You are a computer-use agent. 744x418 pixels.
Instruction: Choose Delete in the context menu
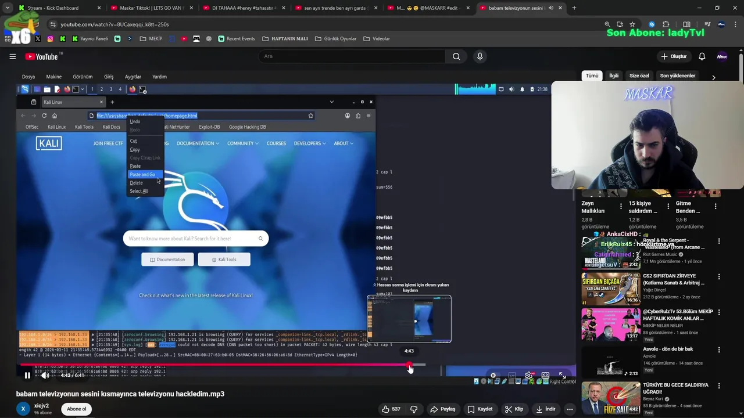point(136,183)
